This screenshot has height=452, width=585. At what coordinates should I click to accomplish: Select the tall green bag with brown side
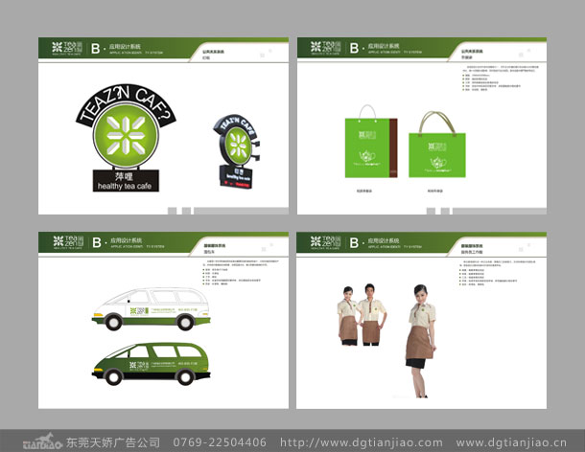(371, 142)
